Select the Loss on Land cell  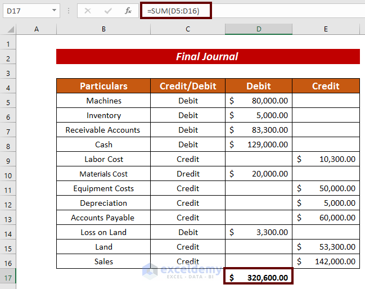[103, 232]
